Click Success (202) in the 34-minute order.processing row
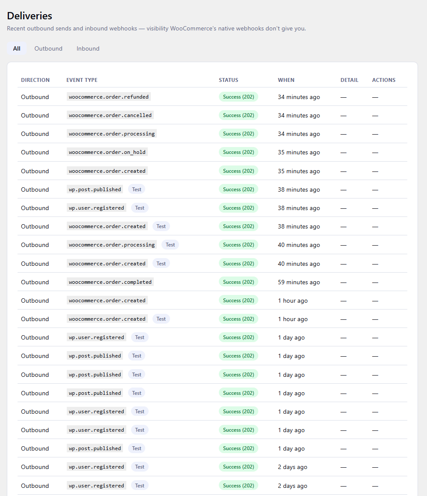This screenshot has width=427, height=496. click(239, 134)
